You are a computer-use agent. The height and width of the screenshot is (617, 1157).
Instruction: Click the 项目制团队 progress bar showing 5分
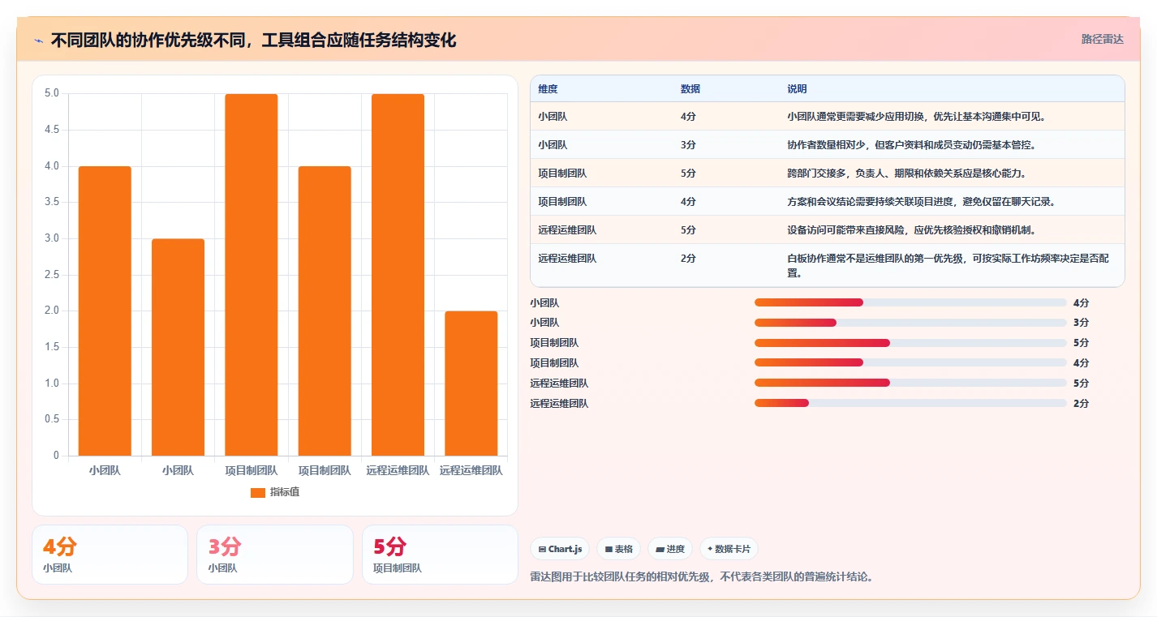pos(910,343)
